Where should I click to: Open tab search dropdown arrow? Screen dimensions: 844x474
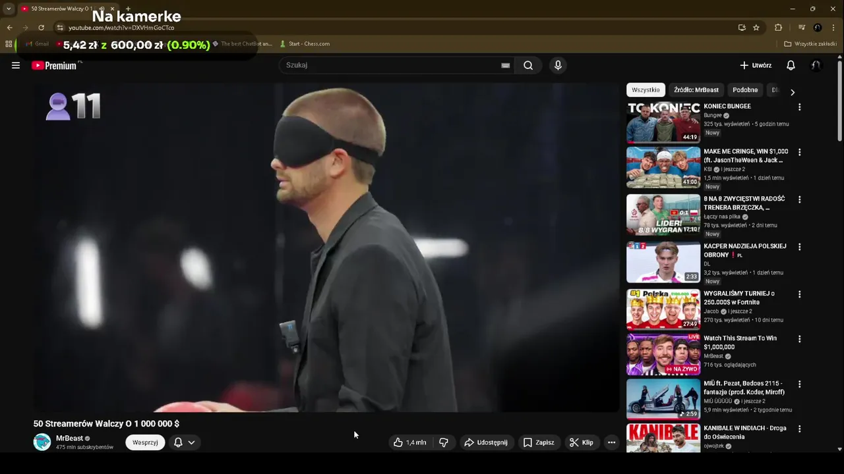coord(9,9)
